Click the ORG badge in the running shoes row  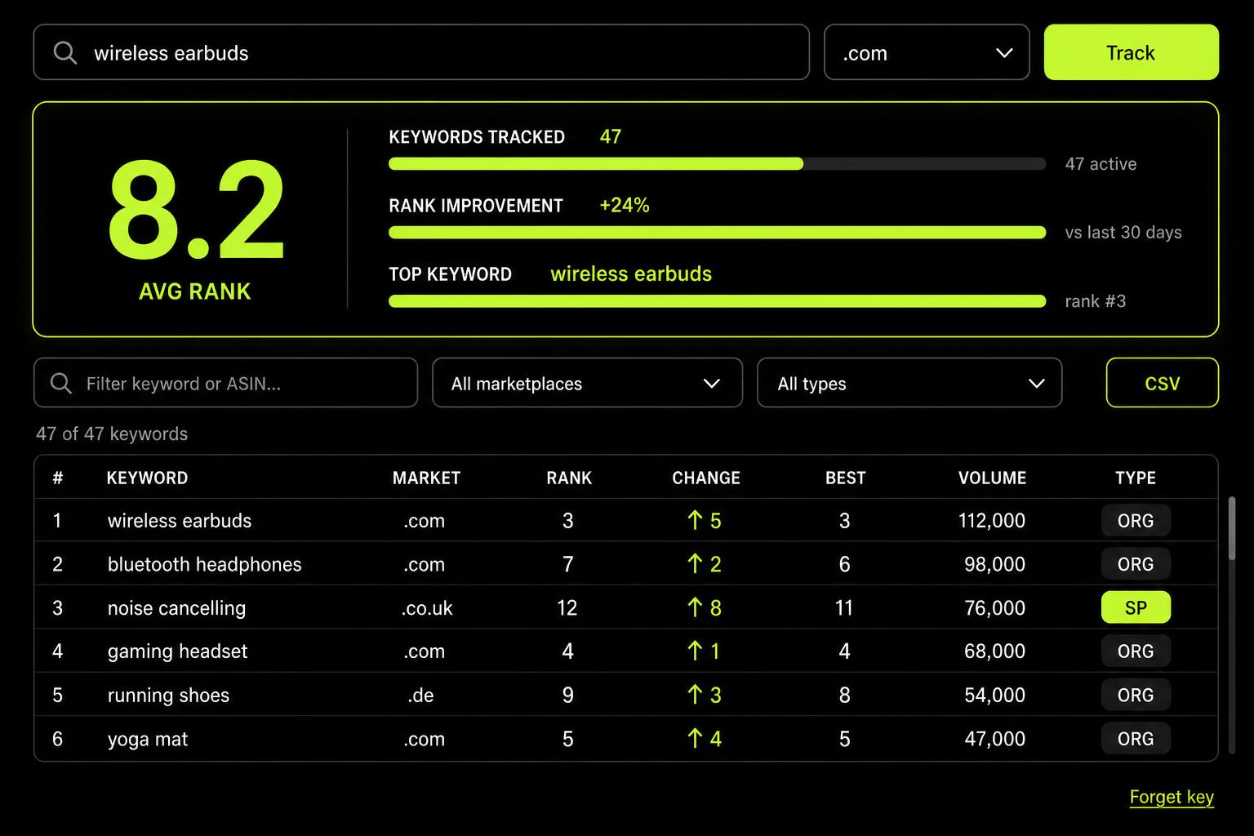coord(1136,695)
